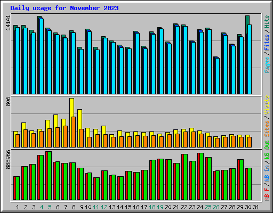Click the kB axis value 888966
This screenshot has height=213, width=273.
[9, 159]
